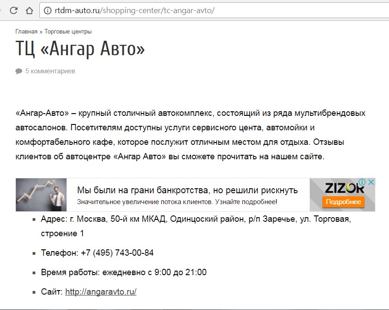Reload the page with the refresh icon
Viewport: 389px width, 310px height.
tap(14, 10)
